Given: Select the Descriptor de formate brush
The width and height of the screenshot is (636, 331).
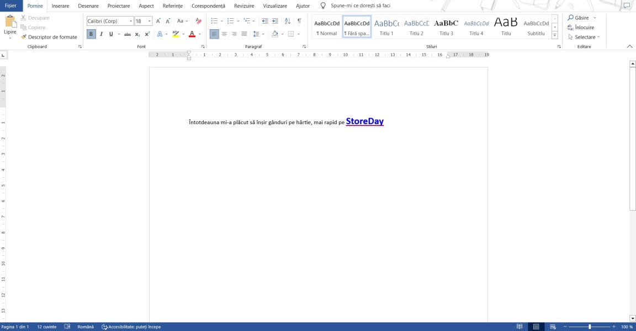Looking at the screenshot, I should click(49, 37).
